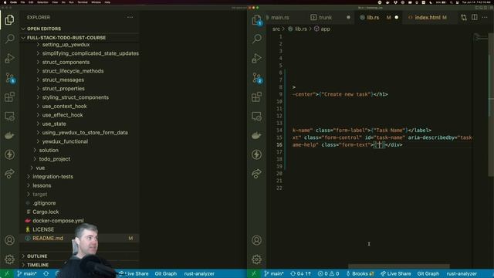Click sync changes in right status bar
The height and width of the screenshot is (278, 494).
pos(300,273)
